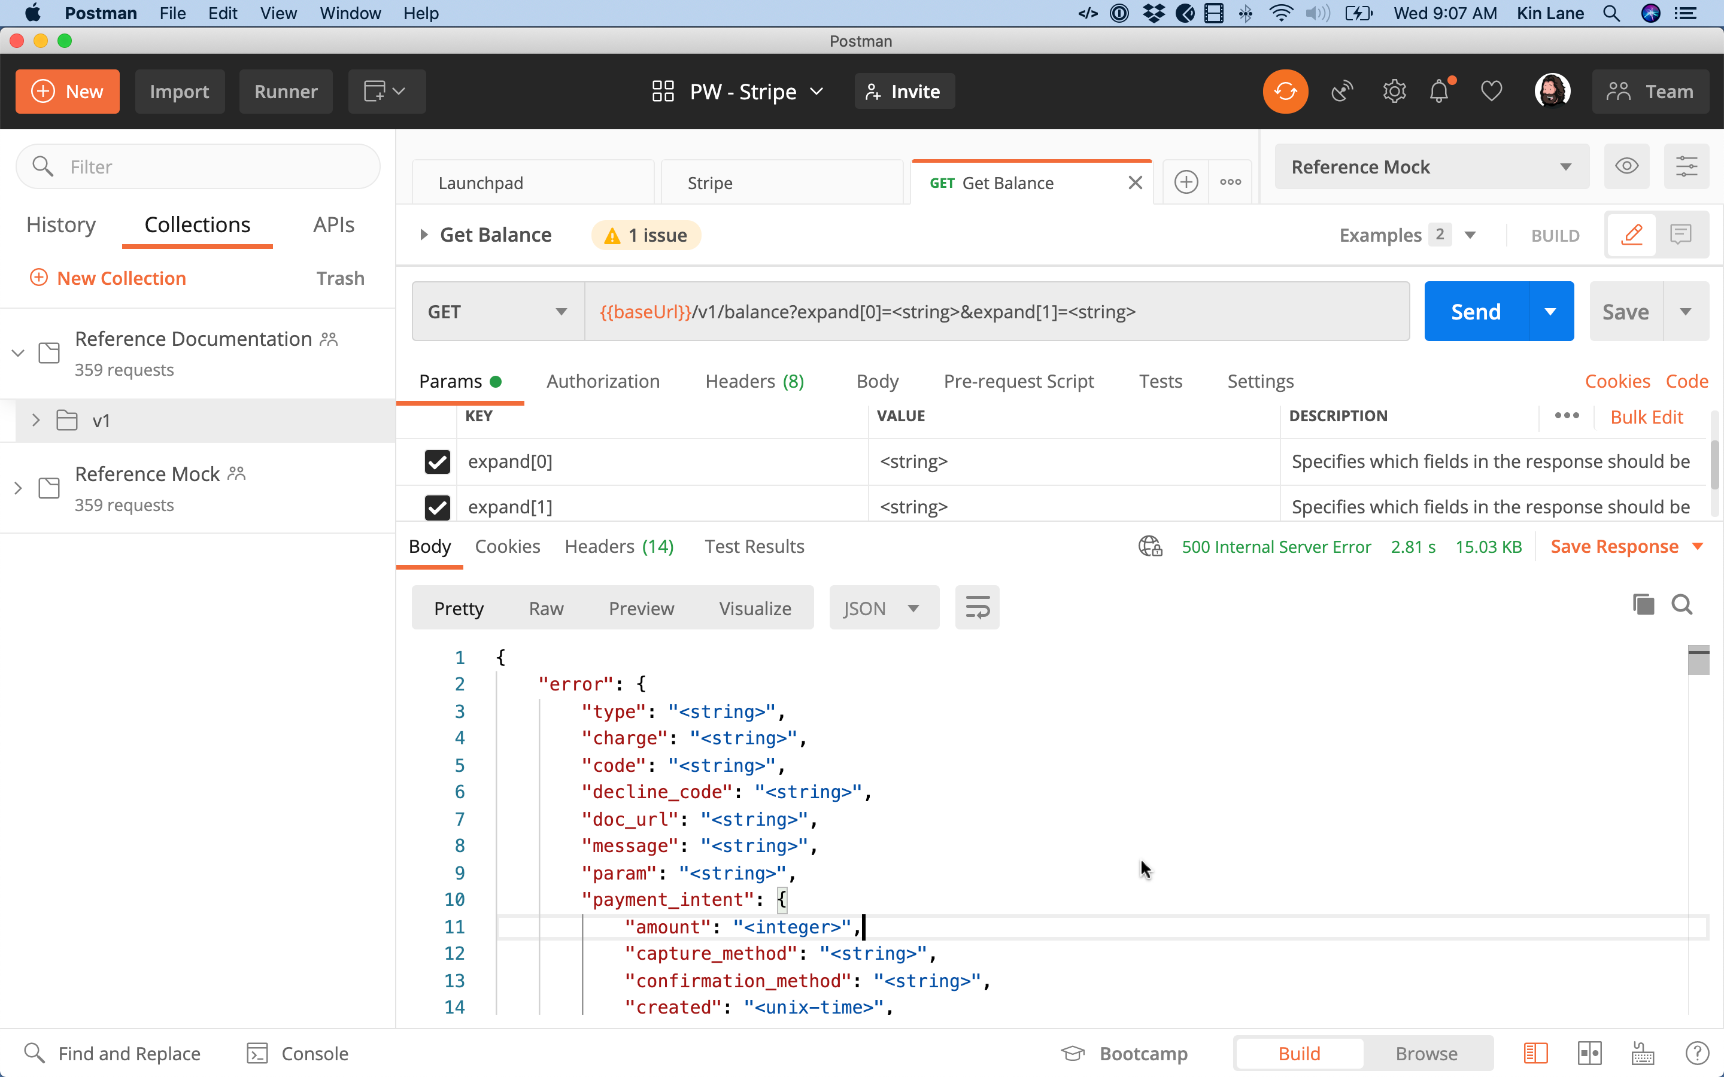Click the edit pencil icon
The image size is (1724, 1077).
click(x=1631, y=235)
